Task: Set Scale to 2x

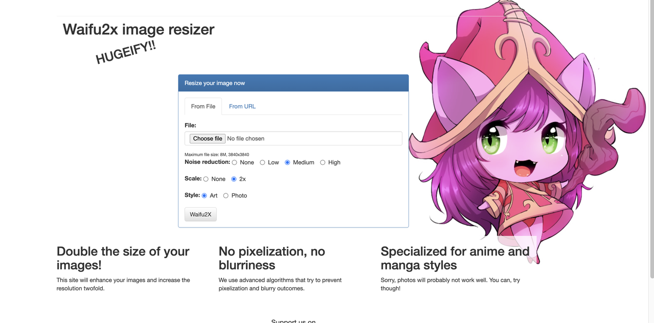Action: point(234,179)
